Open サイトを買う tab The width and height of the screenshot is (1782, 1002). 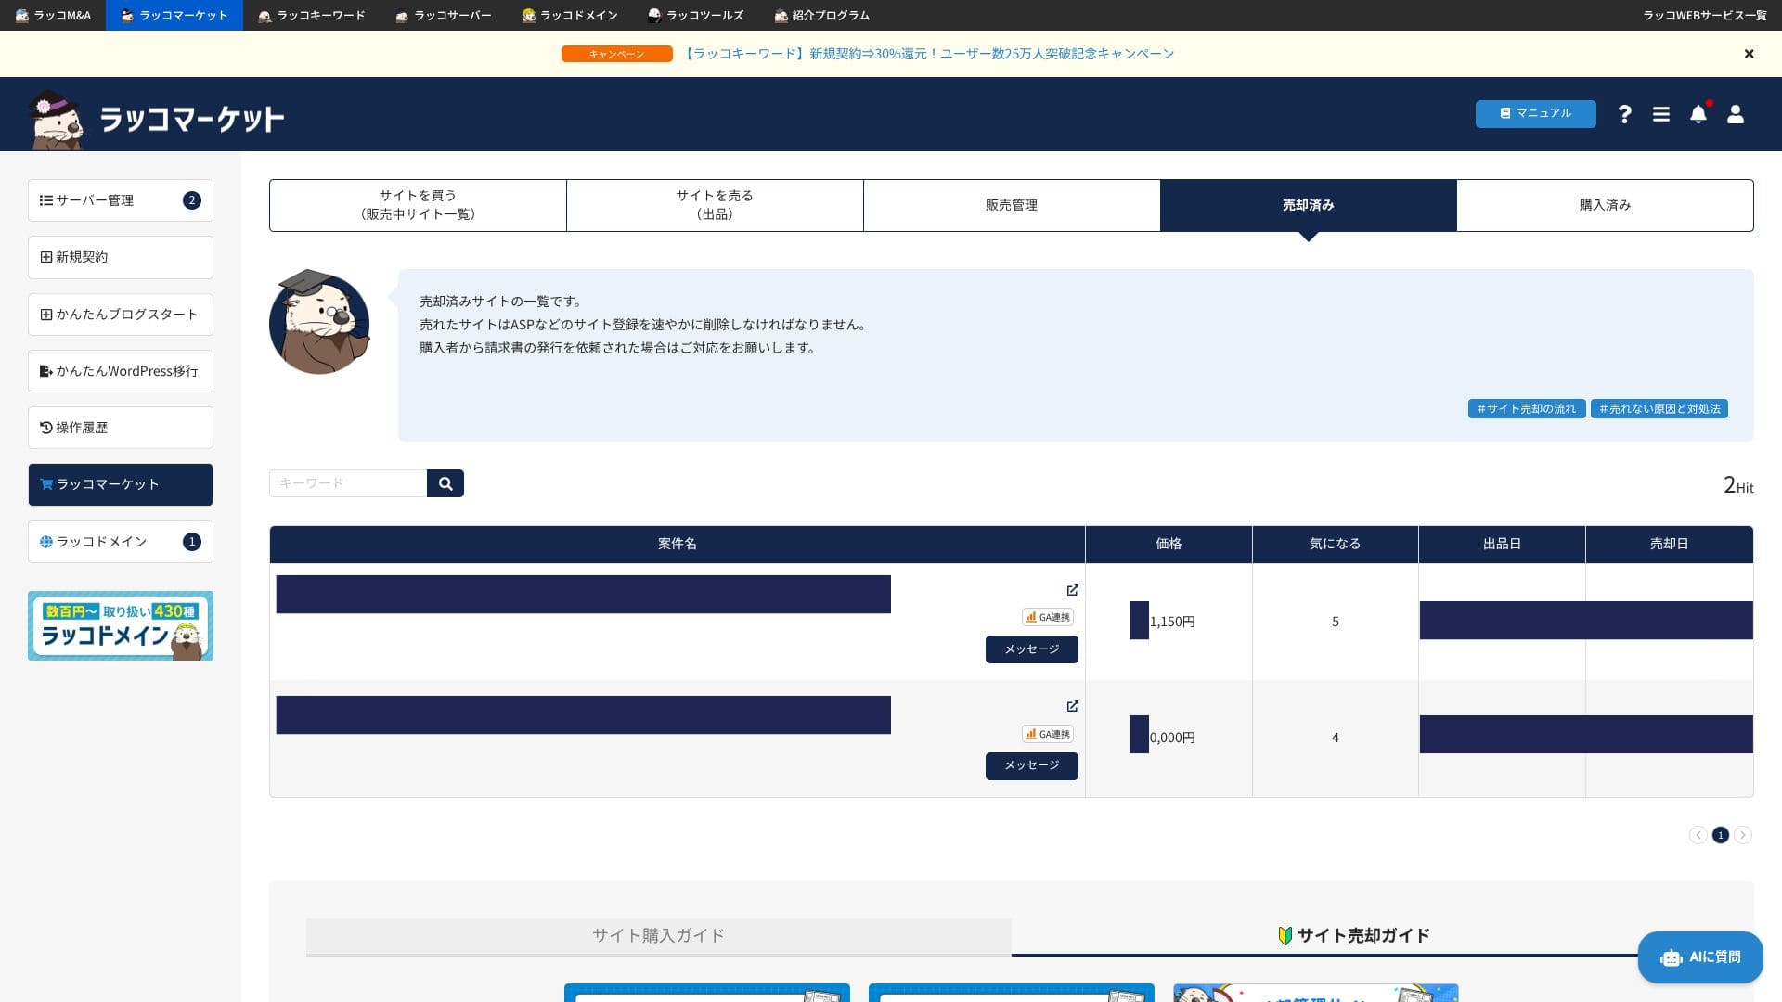(x=418, y=205)
